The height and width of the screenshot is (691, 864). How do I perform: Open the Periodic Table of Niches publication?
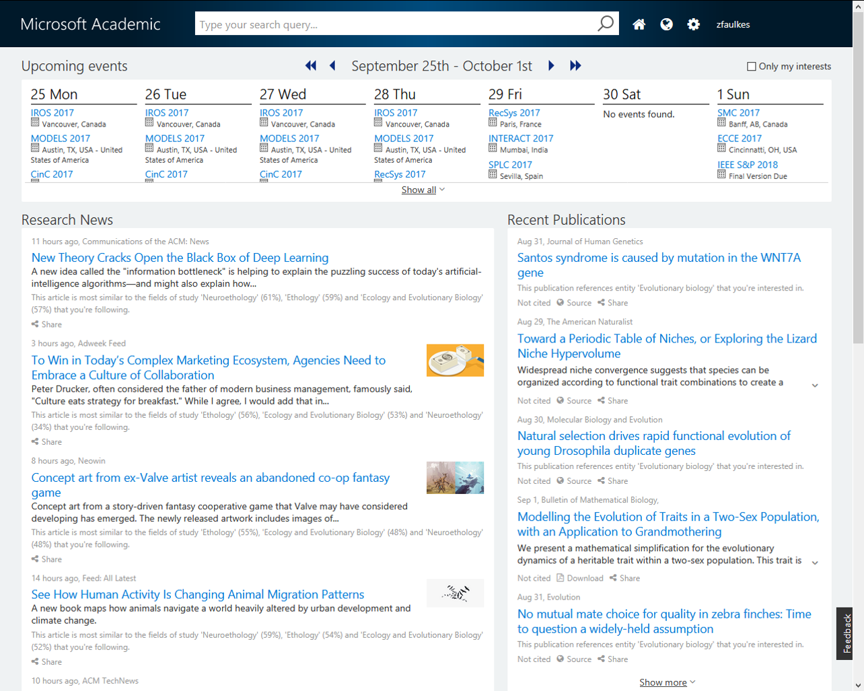667,346
